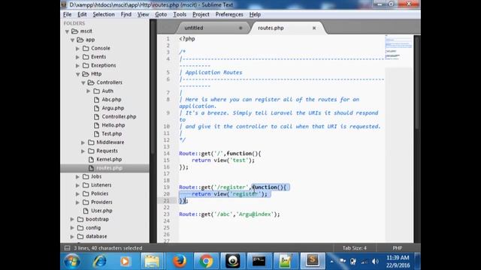This screenshot has width=481, height=270.
Task: Open the File menu
Action: pyautogui.click(x=67, y=14)
